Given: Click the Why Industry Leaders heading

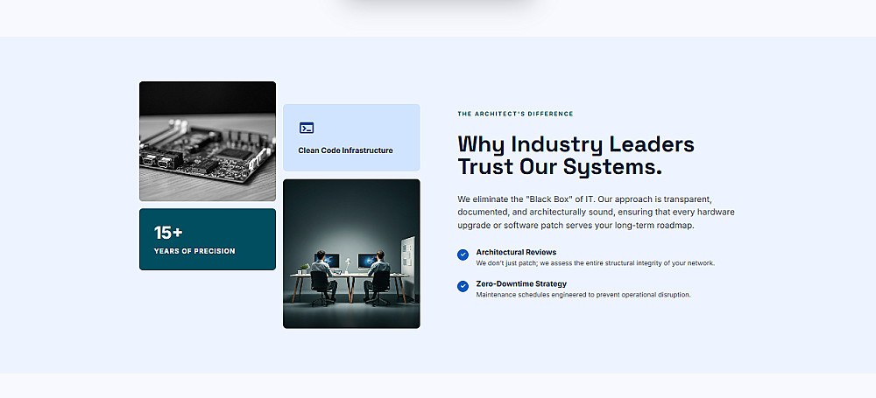Looking at the screenshot, I should [x=576, y=155].
